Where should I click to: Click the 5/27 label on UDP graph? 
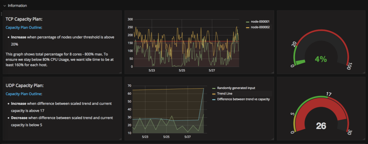188,137
